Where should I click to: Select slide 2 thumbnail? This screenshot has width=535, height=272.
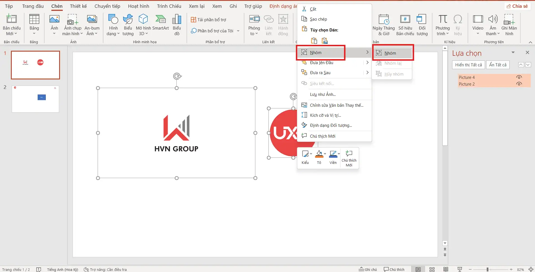[35, 99]
